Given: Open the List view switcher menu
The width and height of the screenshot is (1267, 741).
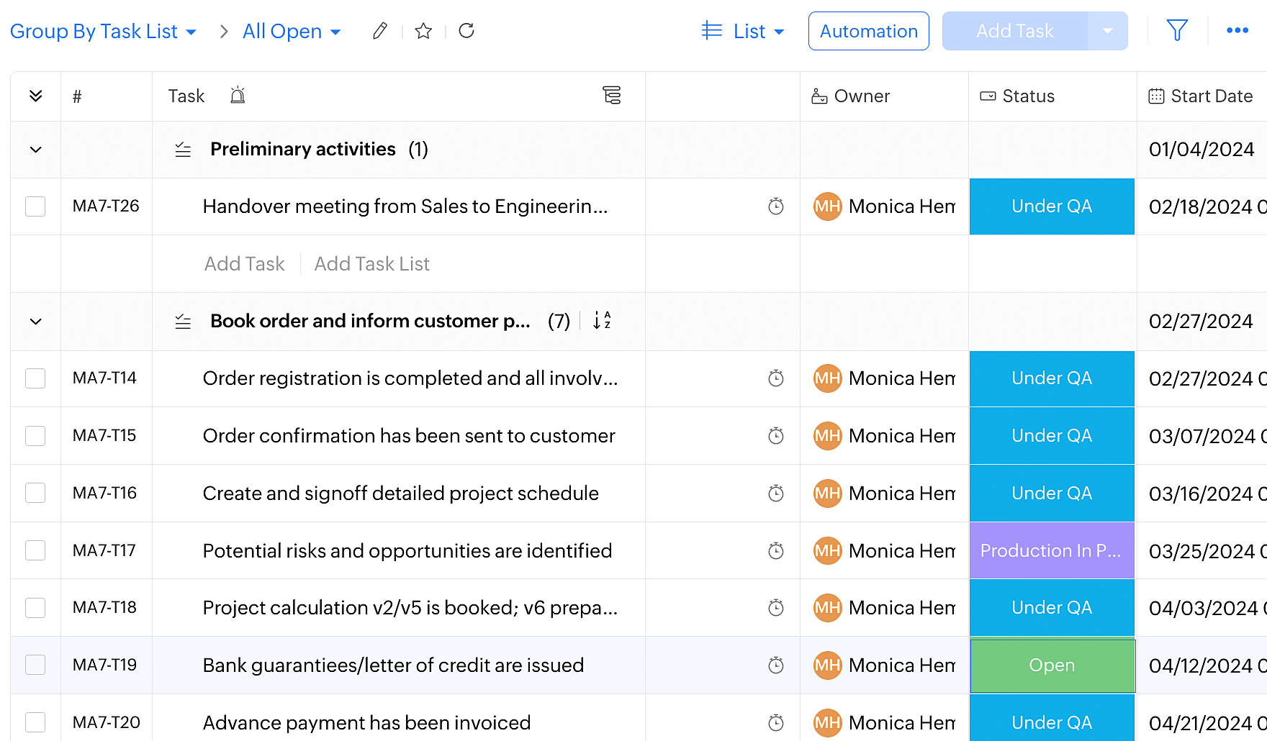Looking at the screenshot, I should click(x=743, y=32).
